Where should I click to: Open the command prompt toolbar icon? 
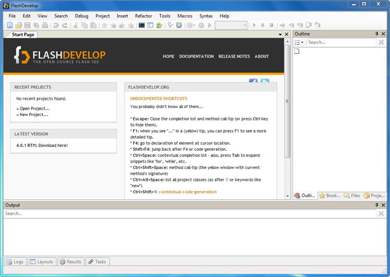(x=141, y=25)
